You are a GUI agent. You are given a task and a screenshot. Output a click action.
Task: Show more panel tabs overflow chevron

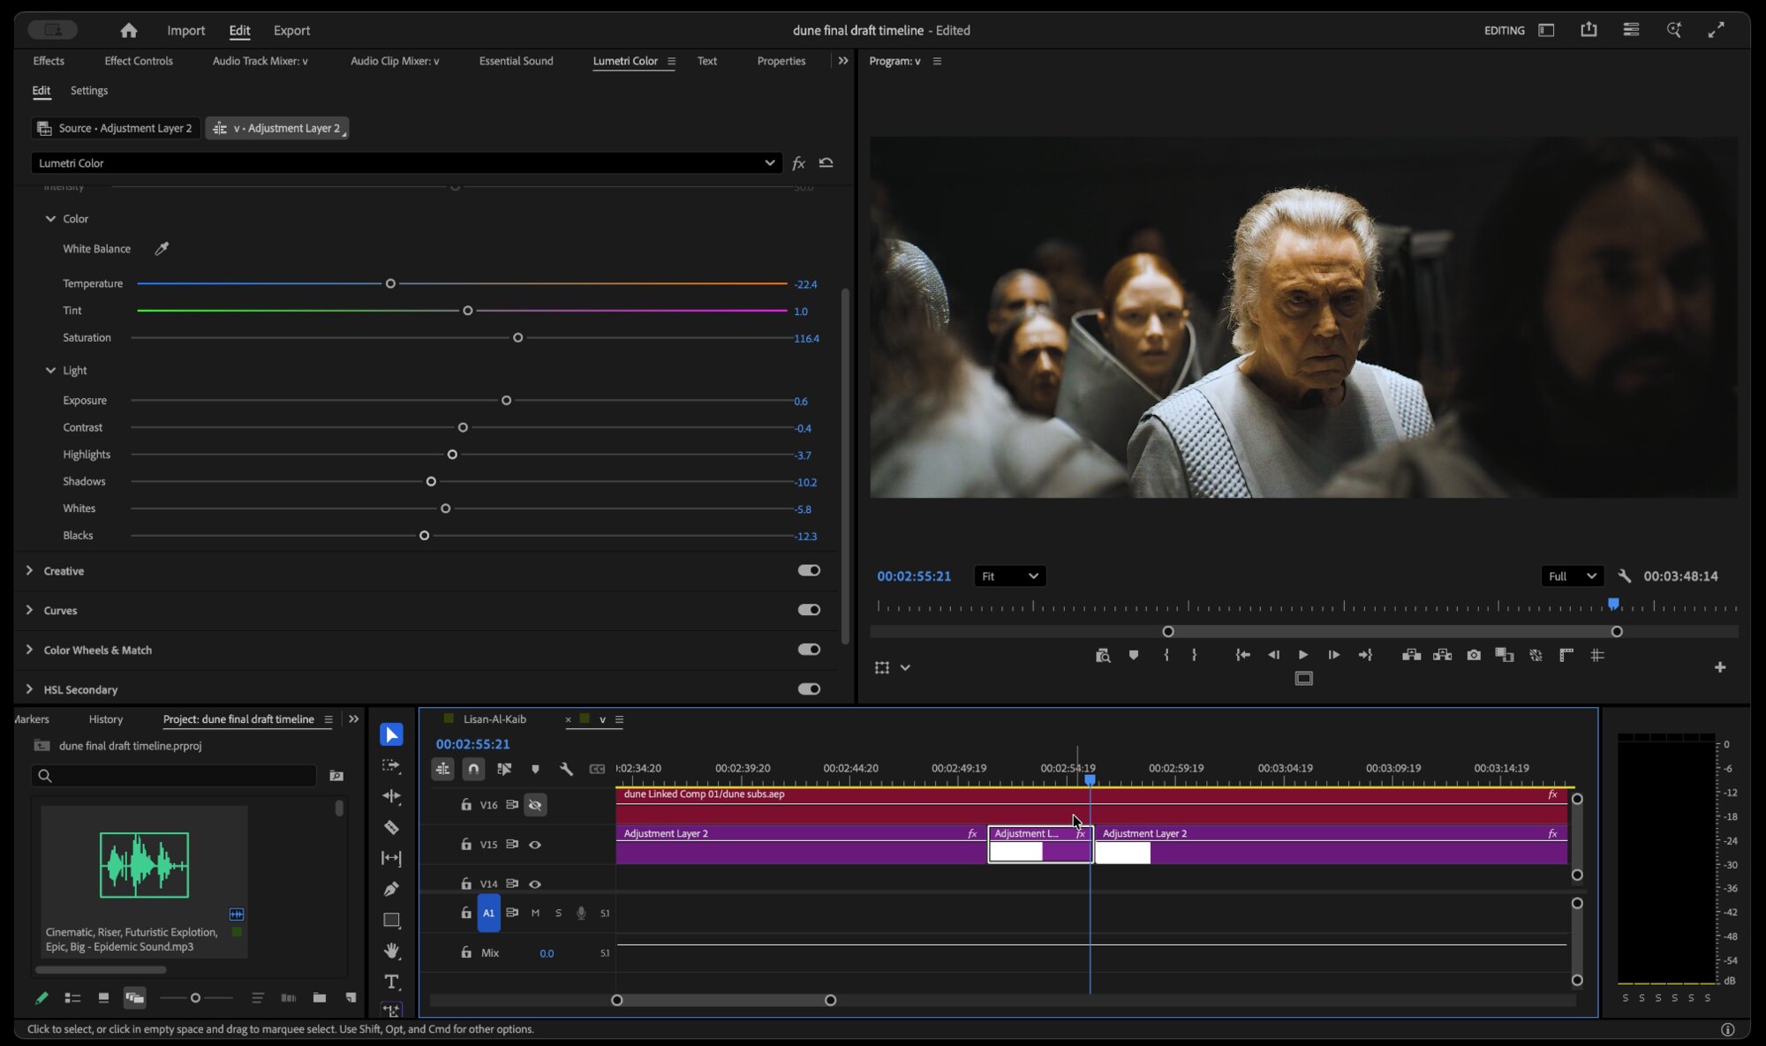click(842, 61)
